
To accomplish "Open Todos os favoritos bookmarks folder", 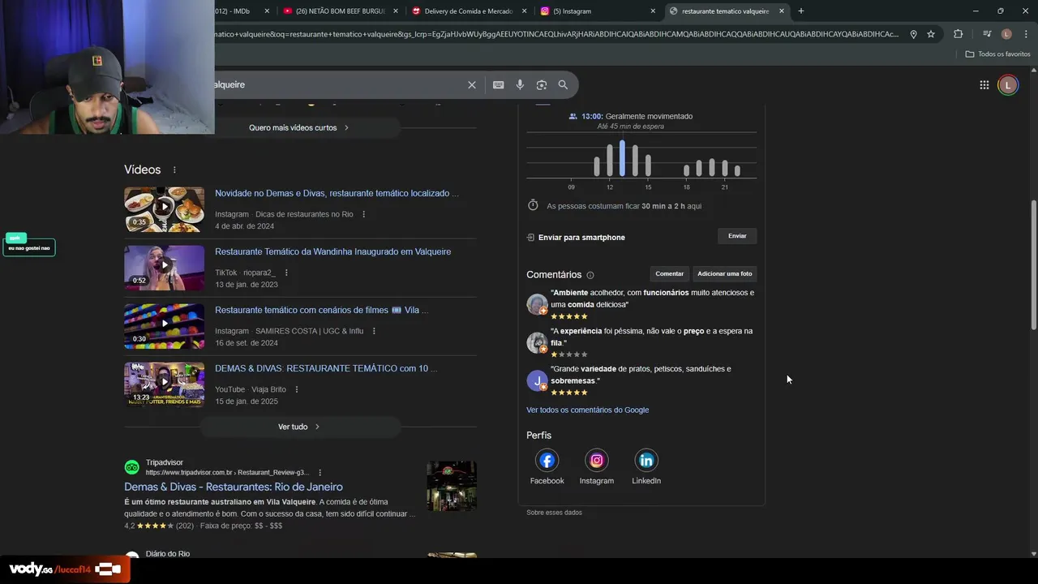I will 997,54.
